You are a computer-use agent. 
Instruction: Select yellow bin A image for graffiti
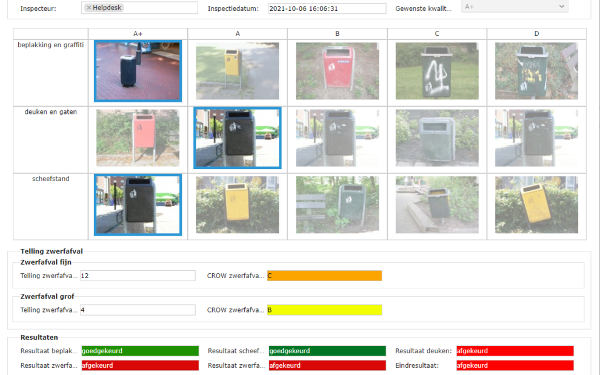[x=237, y=71]
